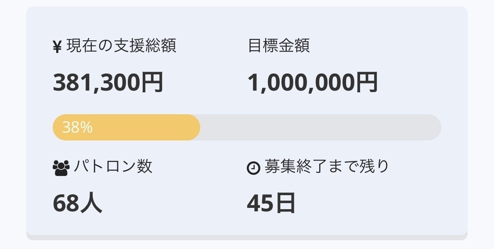Select the パトロン数 label
The height and width of the screenshot is (249, 494).
pyautogui.click(x=113, y=166)
